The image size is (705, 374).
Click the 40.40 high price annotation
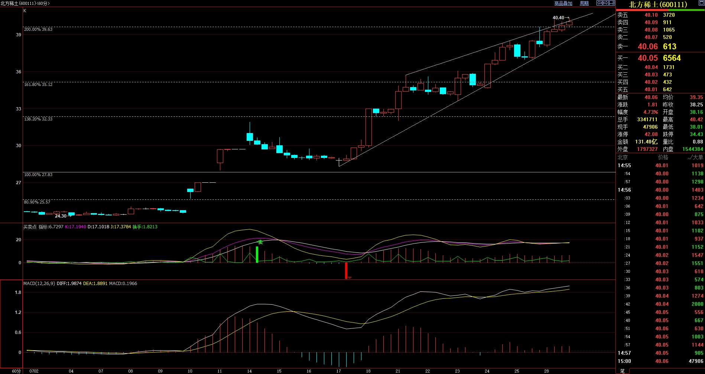pyautogui.click(x=558, y=17)
